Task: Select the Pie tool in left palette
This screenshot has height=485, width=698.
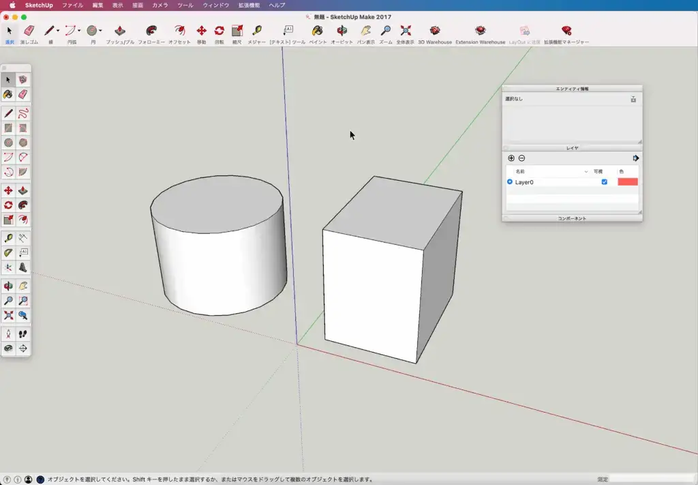Action: click(22, 172)
